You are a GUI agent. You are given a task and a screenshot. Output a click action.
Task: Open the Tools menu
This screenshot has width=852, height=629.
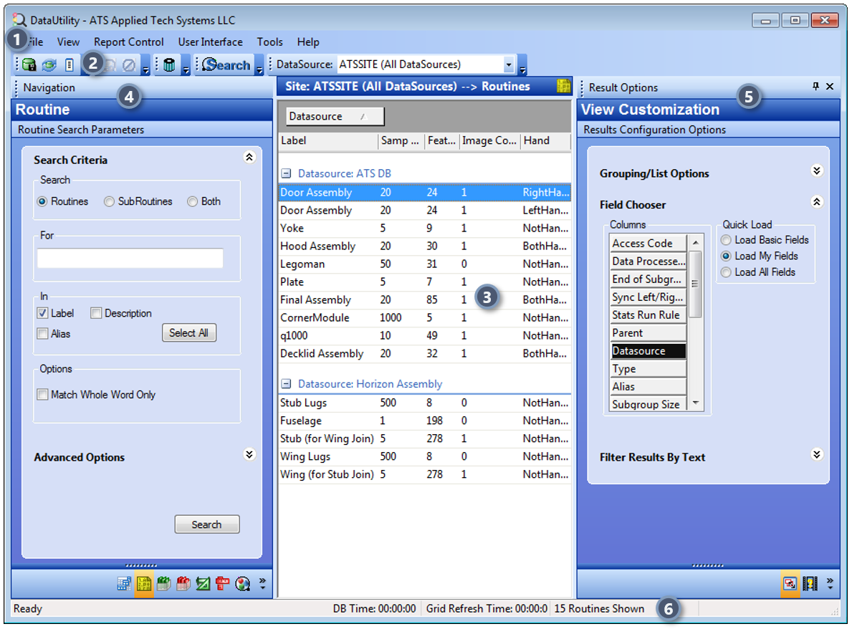[269, 42]
